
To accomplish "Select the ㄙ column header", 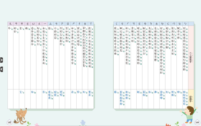I will 51,24.
